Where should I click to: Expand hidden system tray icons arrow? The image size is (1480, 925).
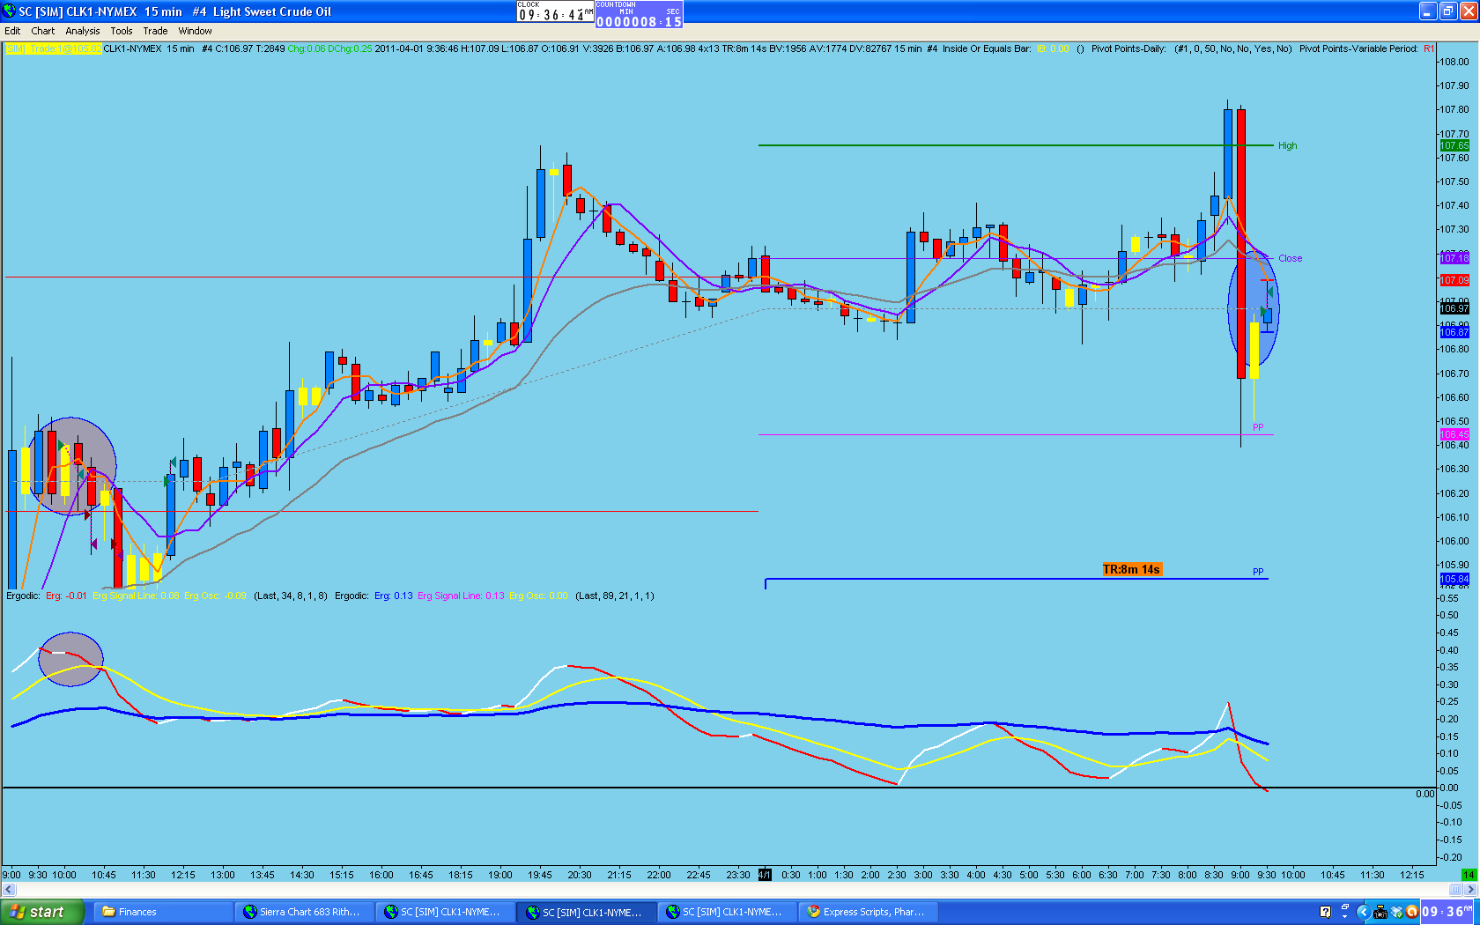pos(1363,912)
